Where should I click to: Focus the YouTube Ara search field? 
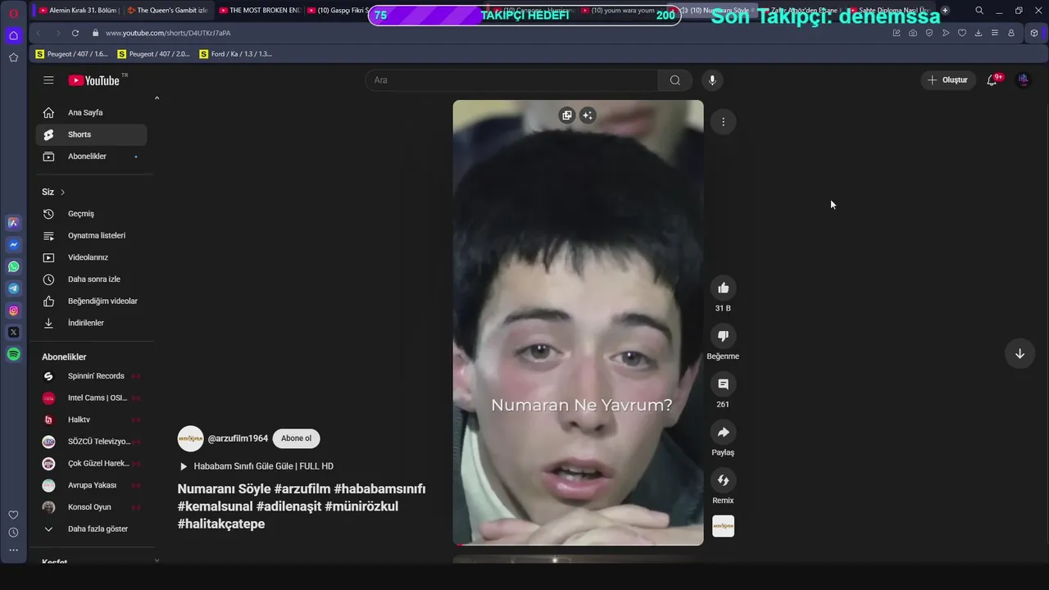tap(512, 80)
